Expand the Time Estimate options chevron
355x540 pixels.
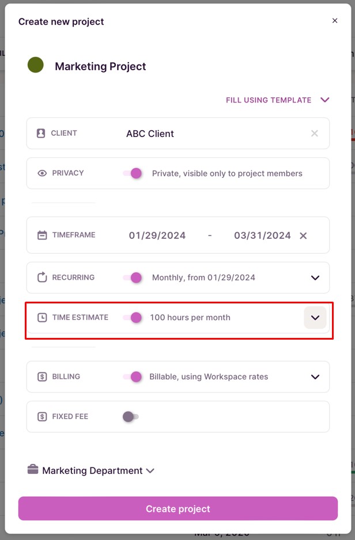coord(315,317)
